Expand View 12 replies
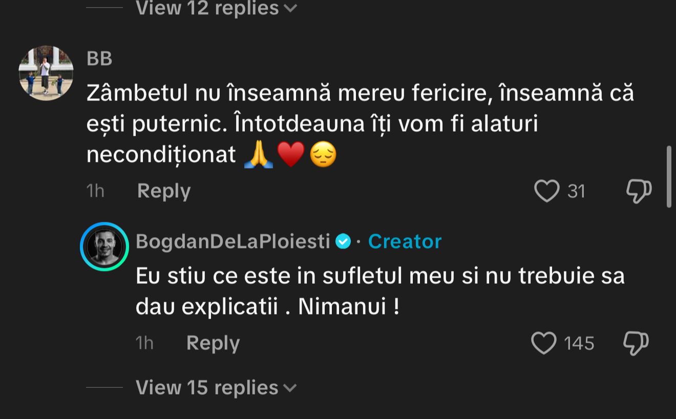Viewport: 676px width, 419px height. [x=207, y=8]
